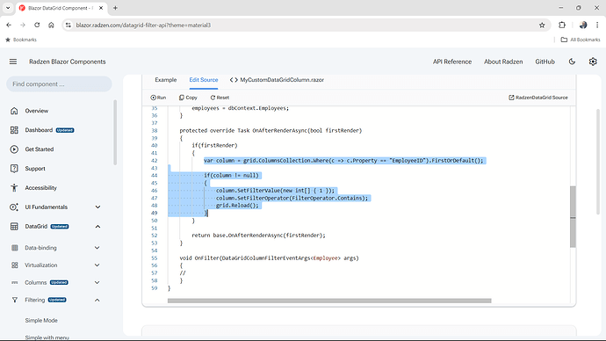Open the hamburger navigation menu
The width and height of the screenshot is (606, 341).
13,62
